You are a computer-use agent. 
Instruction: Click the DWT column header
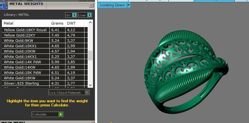click(x=75, y=23)
